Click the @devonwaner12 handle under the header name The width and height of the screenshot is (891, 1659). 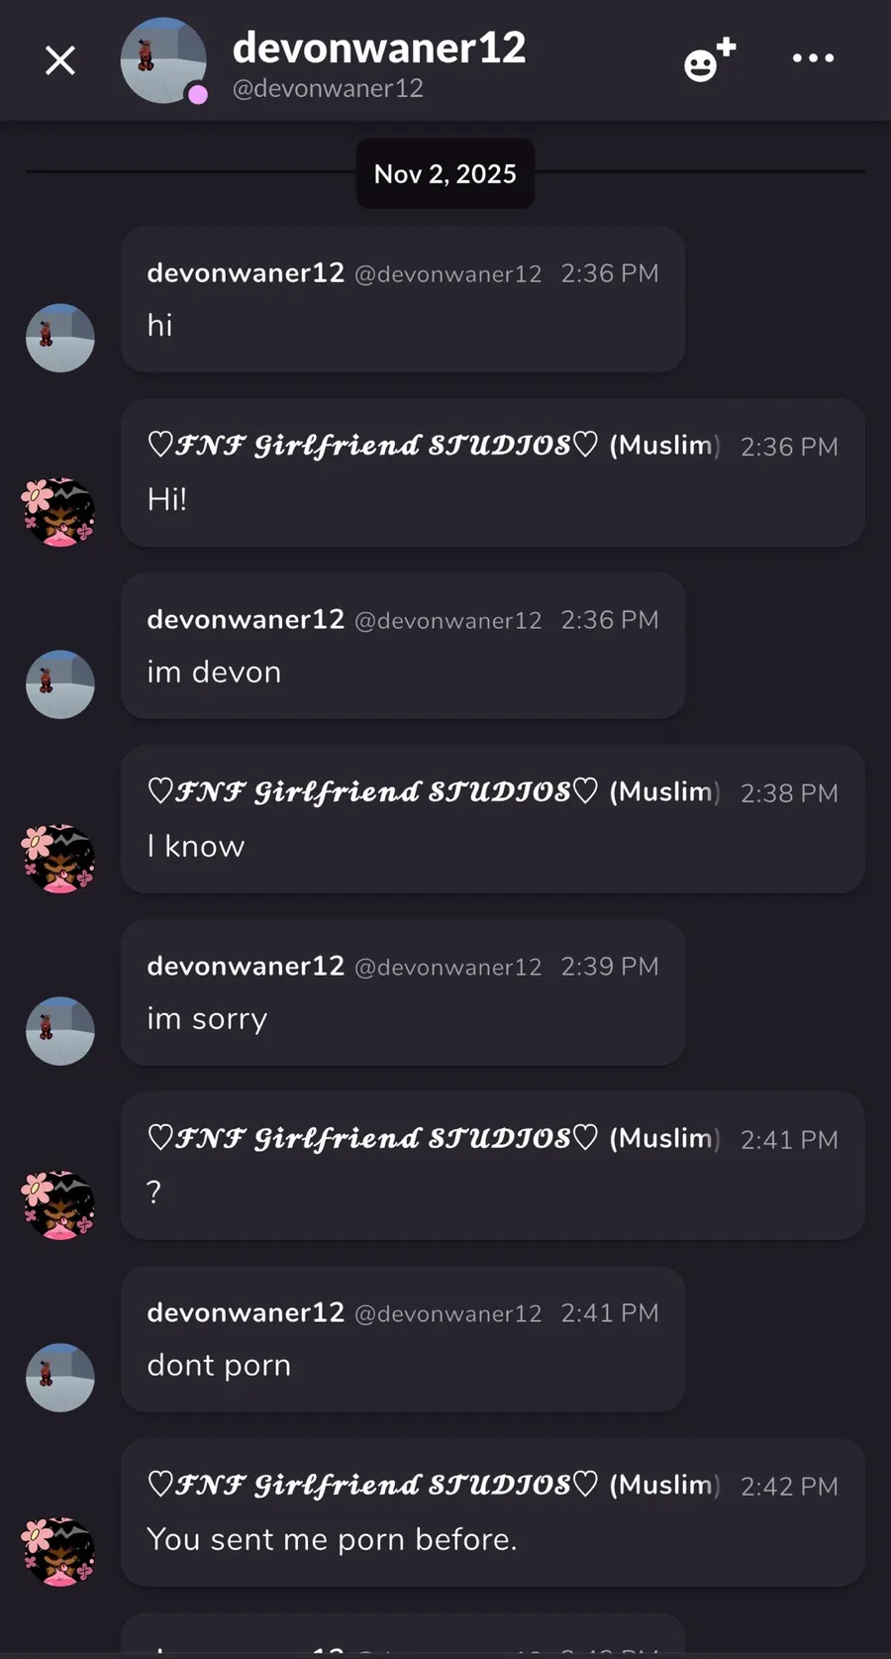click(328, 88)
